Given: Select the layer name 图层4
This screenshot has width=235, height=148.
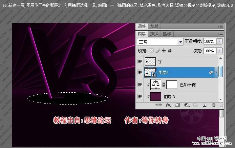Looking at the screenshot, I should [x=164, y=73].
